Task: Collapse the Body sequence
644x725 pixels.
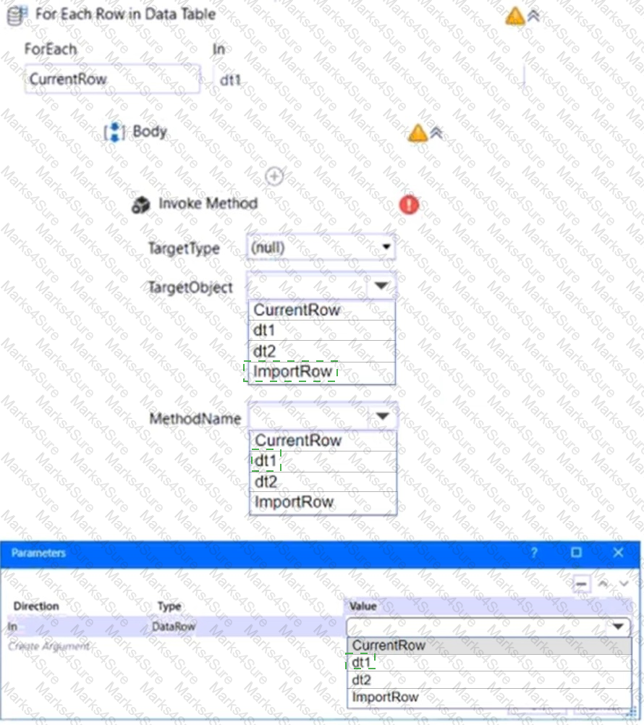Action: (436, 133)
